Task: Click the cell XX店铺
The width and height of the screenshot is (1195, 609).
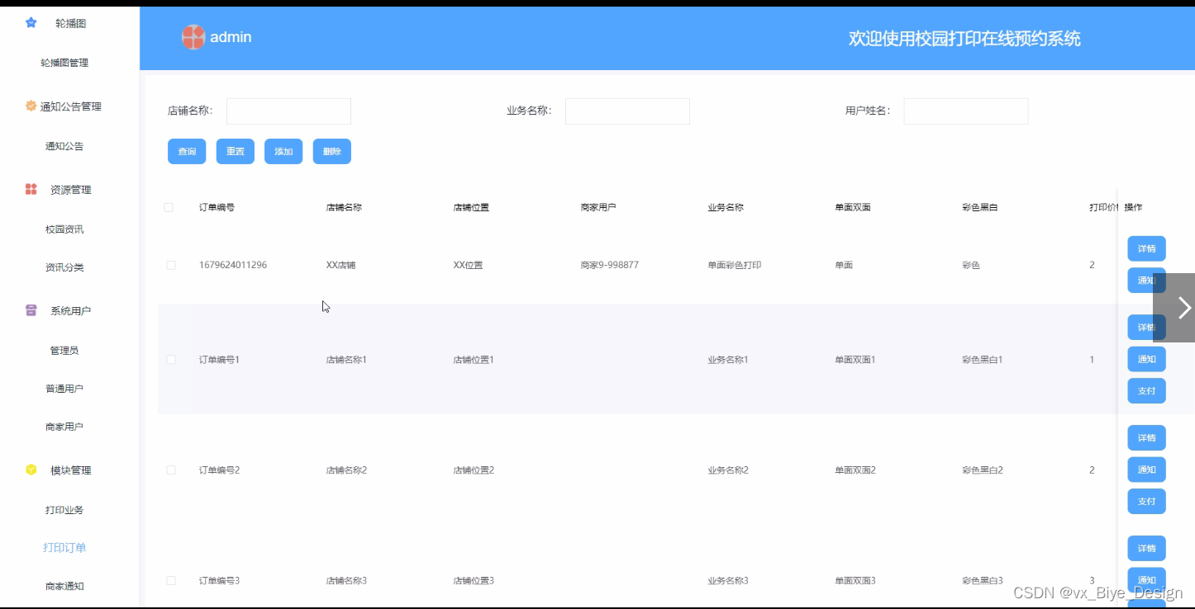Action: coord(340,265)
